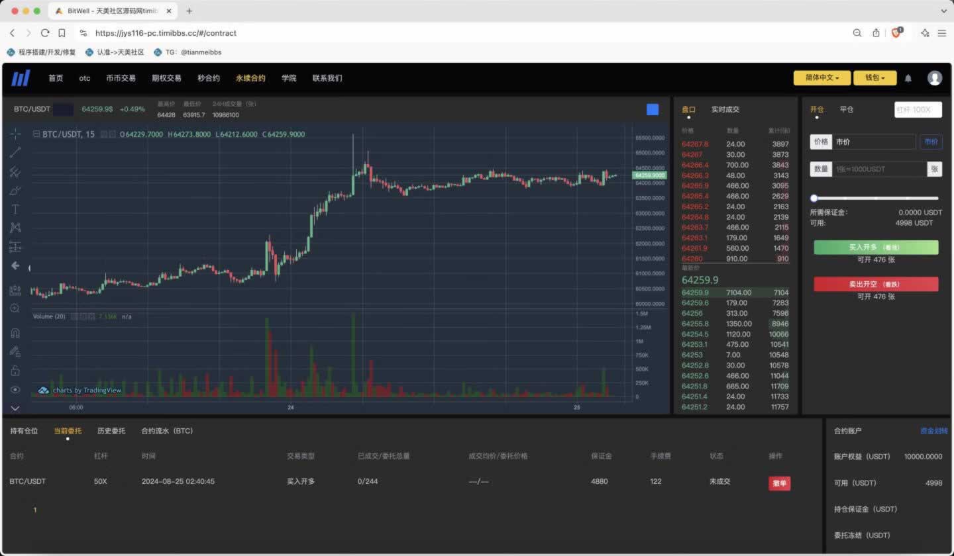Enable the magnet snap mode icon
This screenshot has width=954, height=556.
pos(15,333)
